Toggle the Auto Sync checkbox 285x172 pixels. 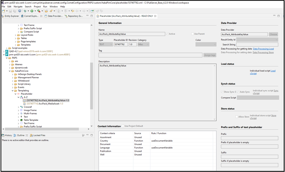(x=238, y=92)
